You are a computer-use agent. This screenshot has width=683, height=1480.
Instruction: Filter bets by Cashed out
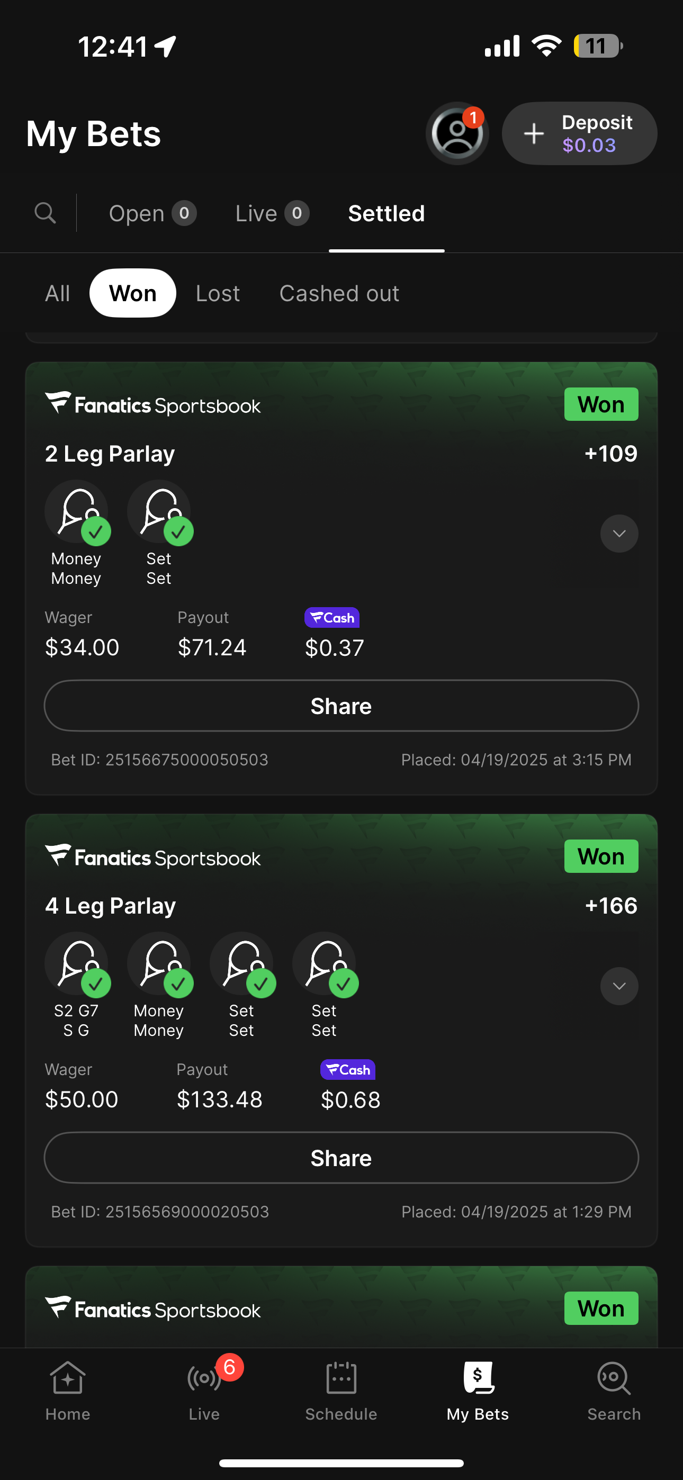point(339,293)
